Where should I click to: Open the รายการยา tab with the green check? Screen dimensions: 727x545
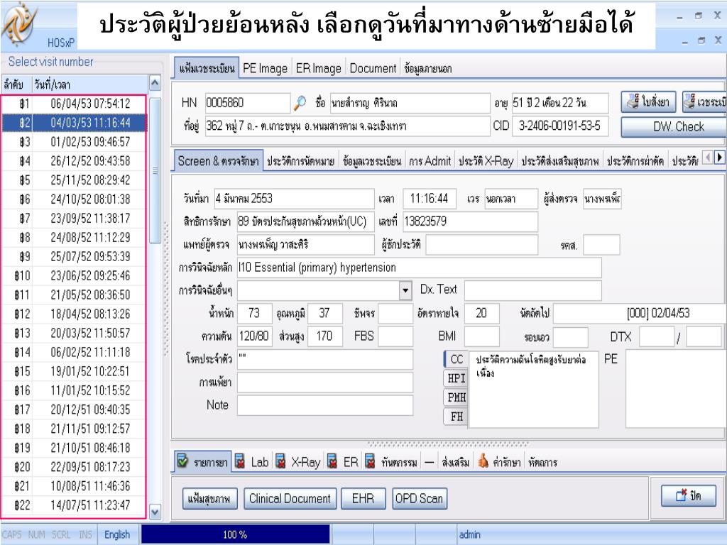pos(203,461)
